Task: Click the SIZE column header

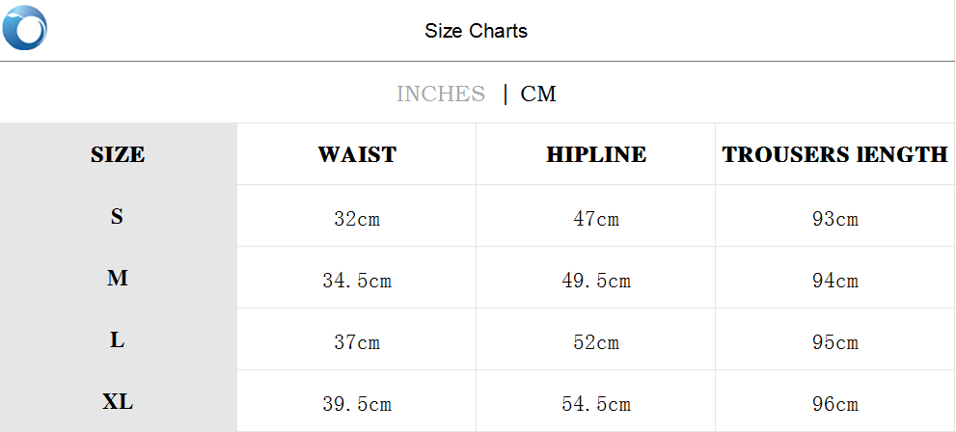Action: pyautogui.click(x=118, y=154)
